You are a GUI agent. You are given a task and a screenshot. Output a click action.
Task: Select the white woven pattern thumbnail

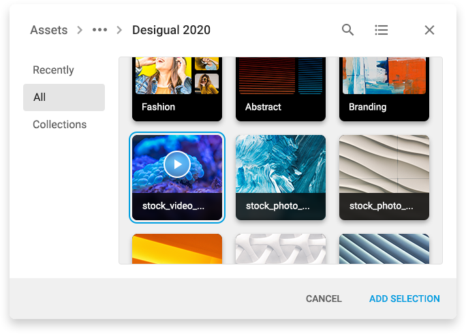pos(281,249)
